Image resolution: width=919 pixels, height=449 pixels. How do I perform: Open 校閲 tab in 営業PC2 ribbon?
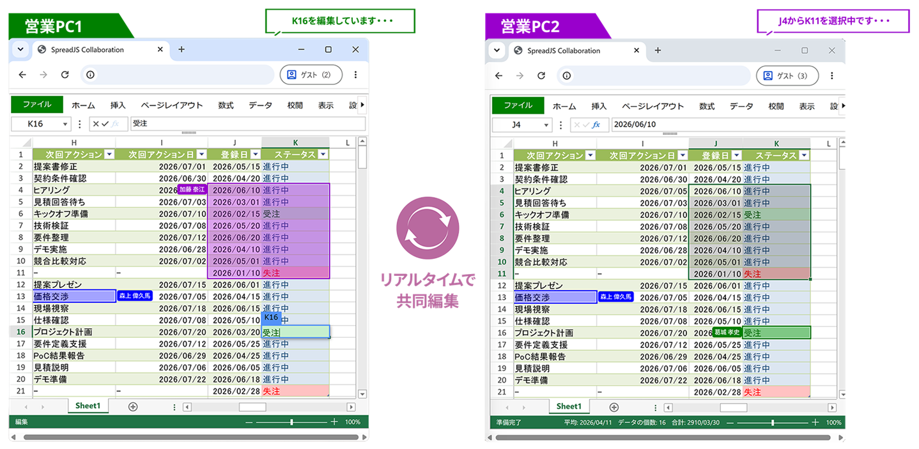point(776,106)
